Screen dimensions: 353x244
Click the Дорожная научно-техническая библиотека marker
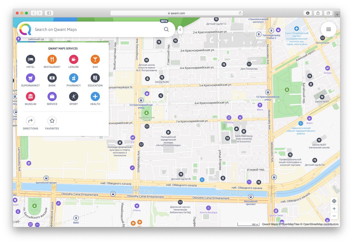pyautogui.click(x=180, y=202)
